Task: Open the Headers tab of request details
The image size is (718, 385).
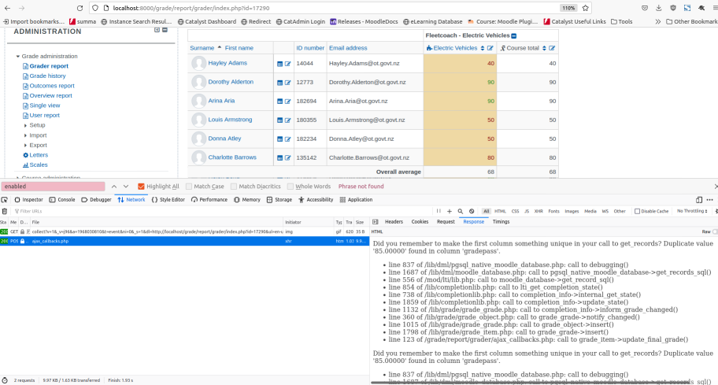Action: 394,221
